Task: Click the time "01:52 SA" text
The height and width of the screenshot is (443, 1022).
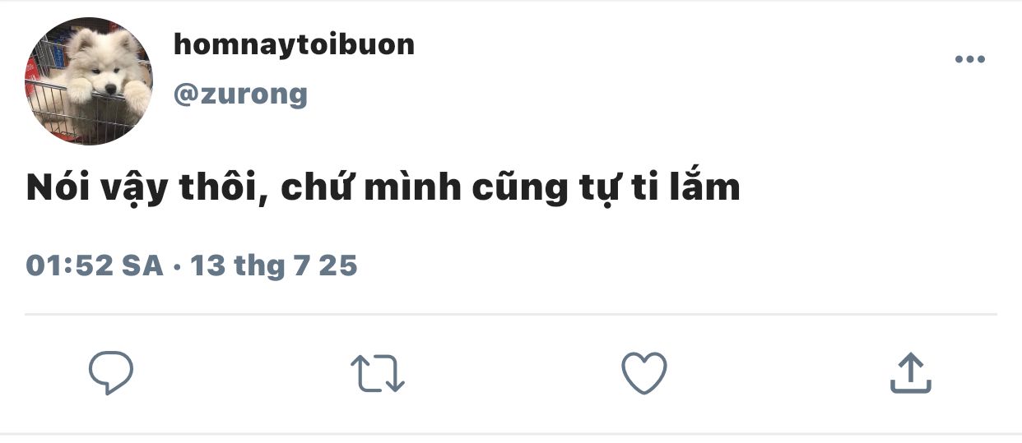Action: point(95,266)
